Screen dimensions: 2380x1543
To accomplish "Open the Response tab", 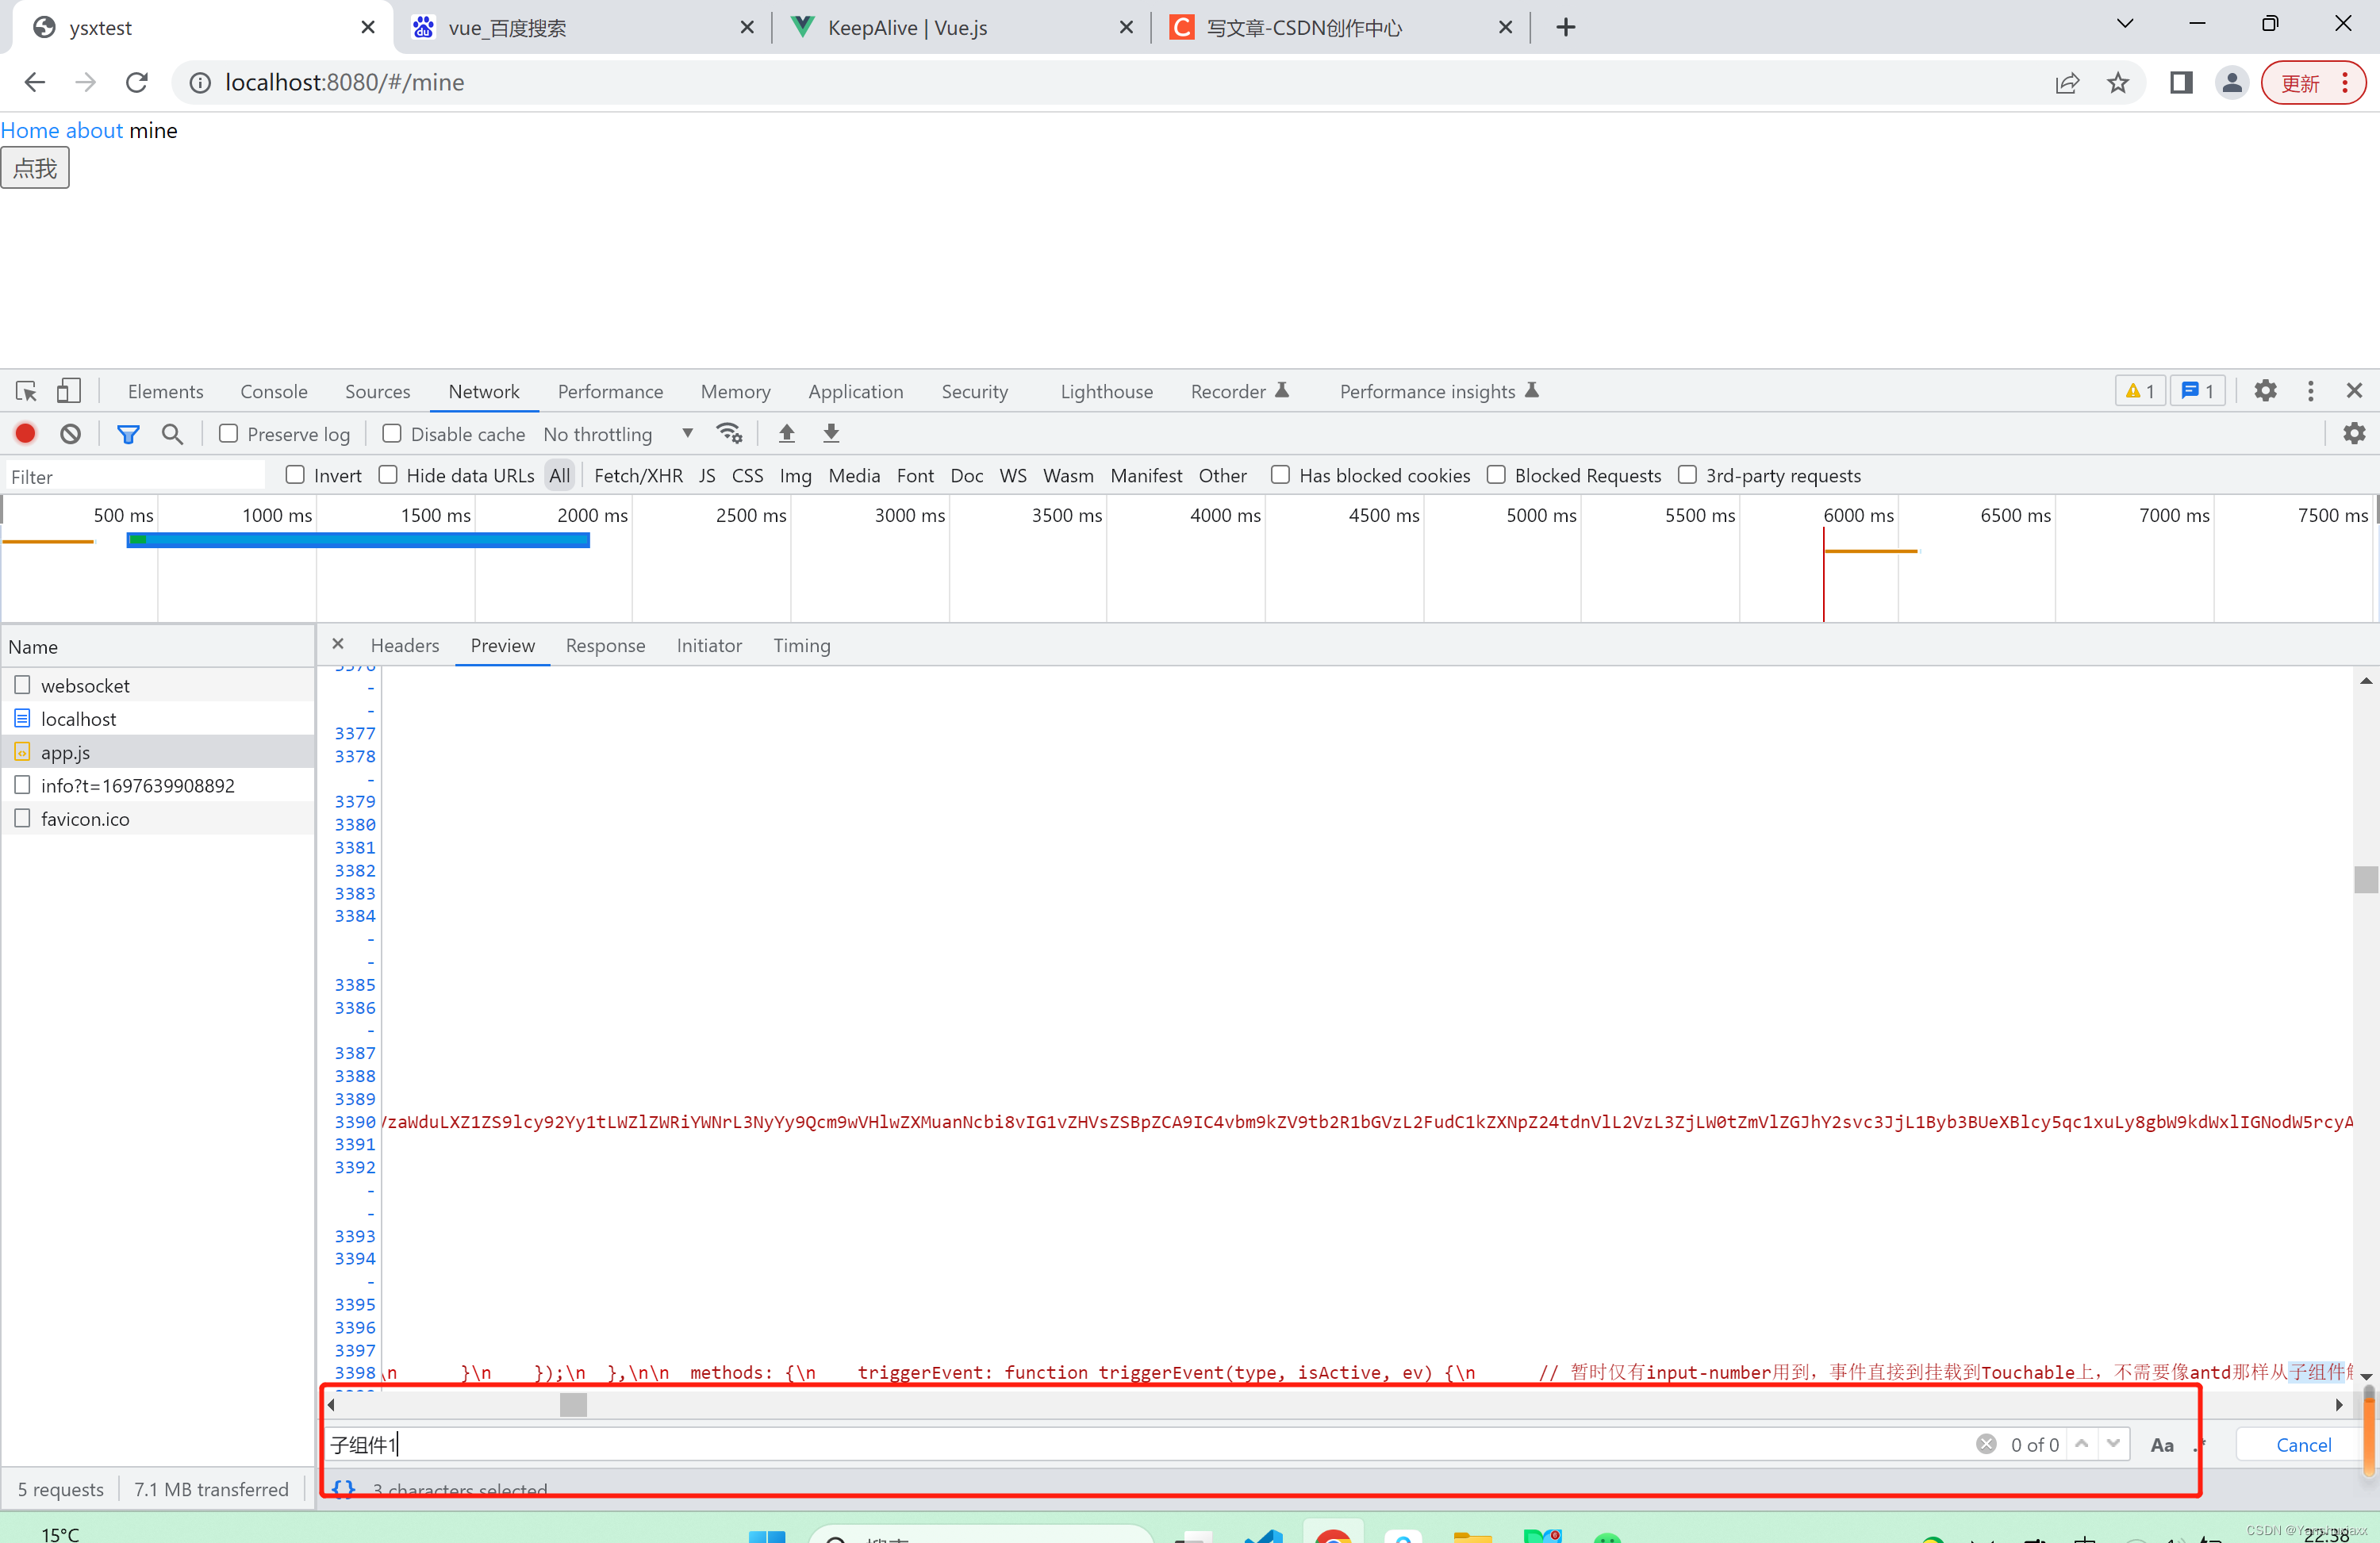I will point(605,645).
